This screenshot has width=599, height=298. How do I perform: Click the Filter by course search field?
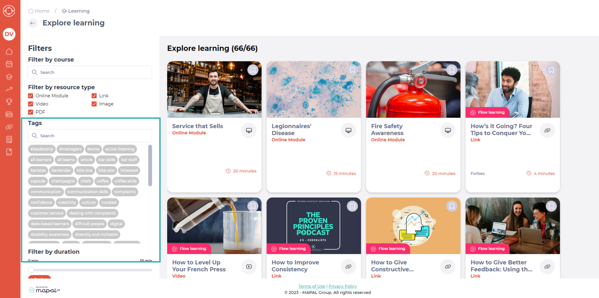90,72
